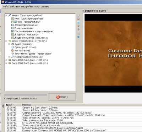Click the gray plus add-file icon
This screenshot has width=142, height=132.
[x=78, y=15]
